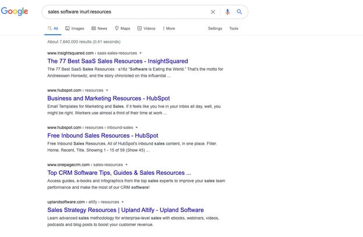363x237 pixels.
Task: Open search Settings
Action: pos(215,28)
